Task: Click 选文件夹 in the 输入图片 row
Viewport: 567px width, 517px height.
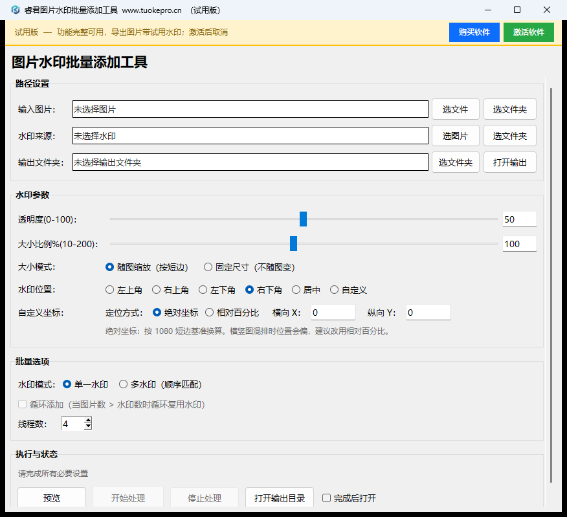Action: coord(510,109)
